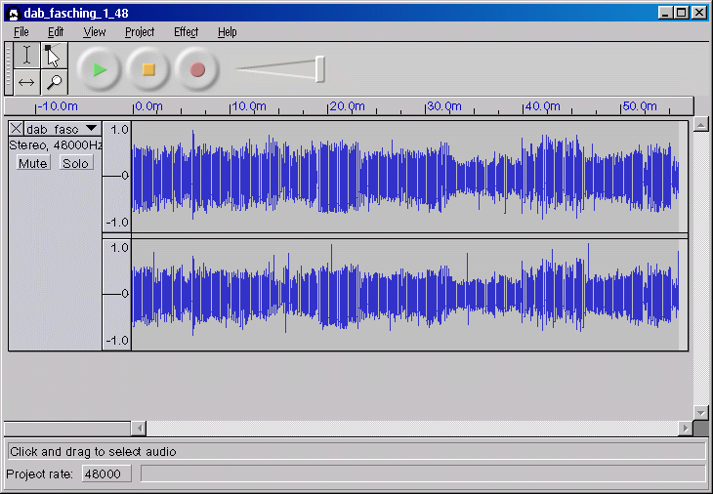713x494 pixels.
Task: Open the Project menu
Action: (x=140, y=32)
